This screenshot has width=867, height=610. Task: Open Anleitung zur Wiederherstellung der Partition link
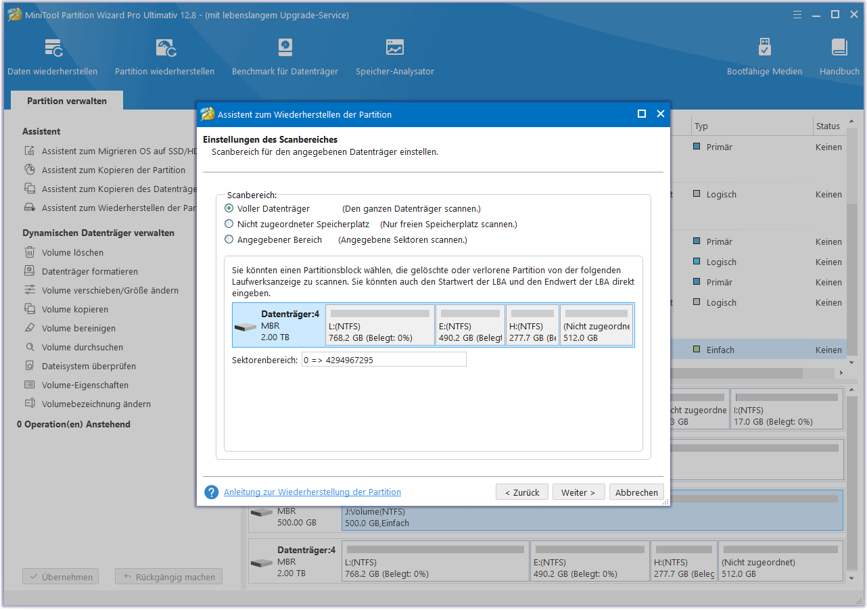(x=312, y=492)
